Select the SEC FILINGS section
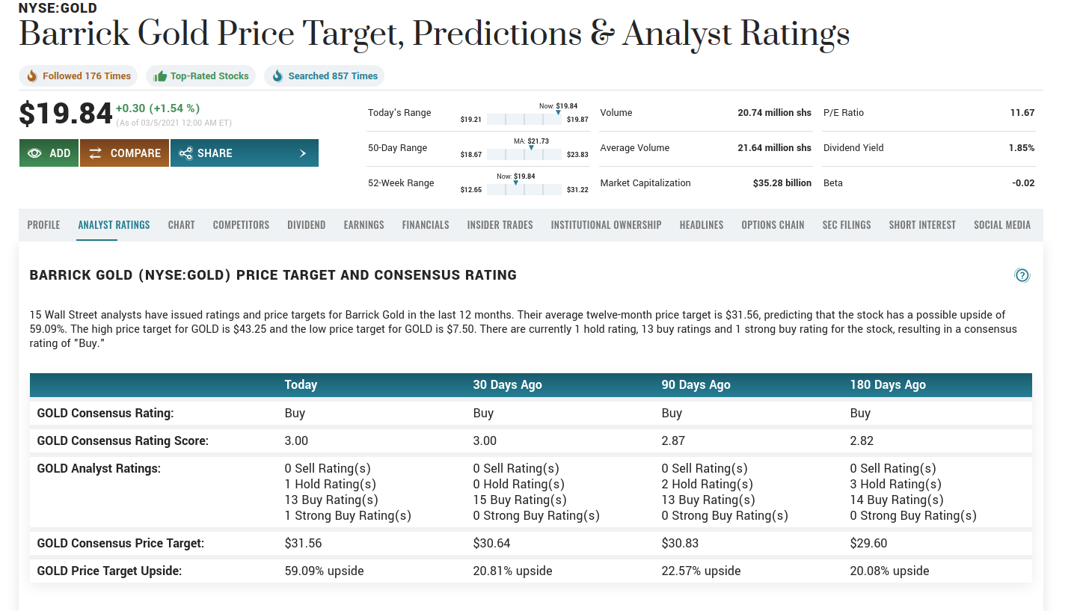Image resolution: width=1086 pixels, height=611 pixels. click(846, 224)
